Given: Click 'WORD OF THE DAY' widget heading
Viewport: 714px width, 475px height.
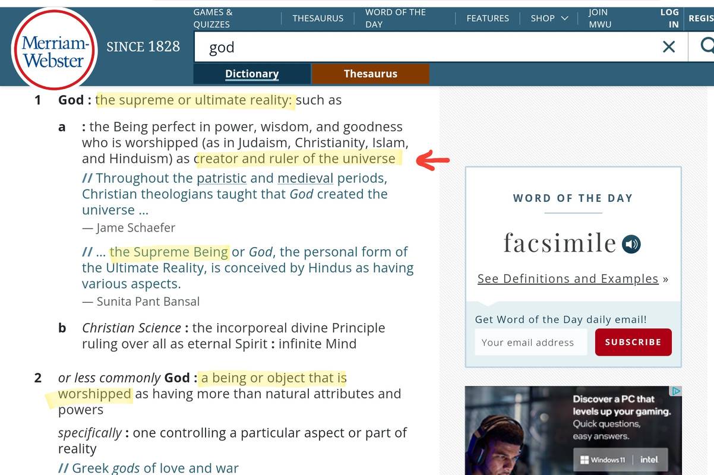Looking at the screenshot, I should pyautogui.click(x=573, y=198).
